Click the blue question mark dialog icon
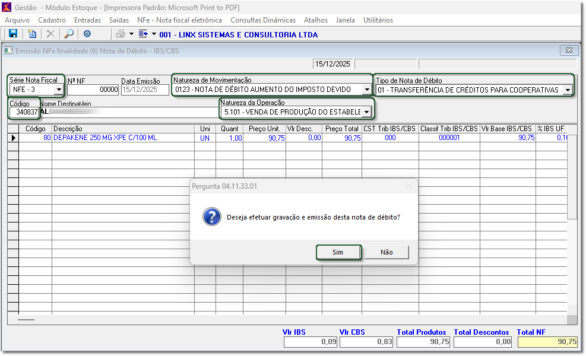 point(212,217)
